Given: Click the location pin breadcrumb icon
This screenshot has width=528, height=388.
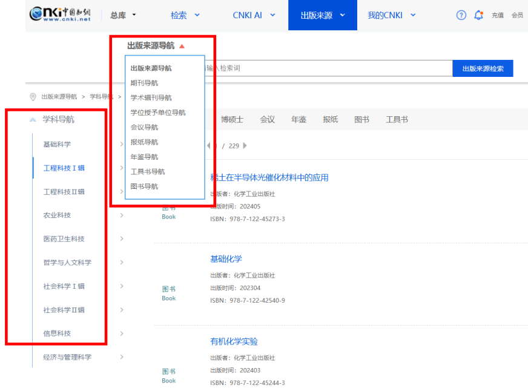Looking at the screenshot, I should tap(33, 97).
